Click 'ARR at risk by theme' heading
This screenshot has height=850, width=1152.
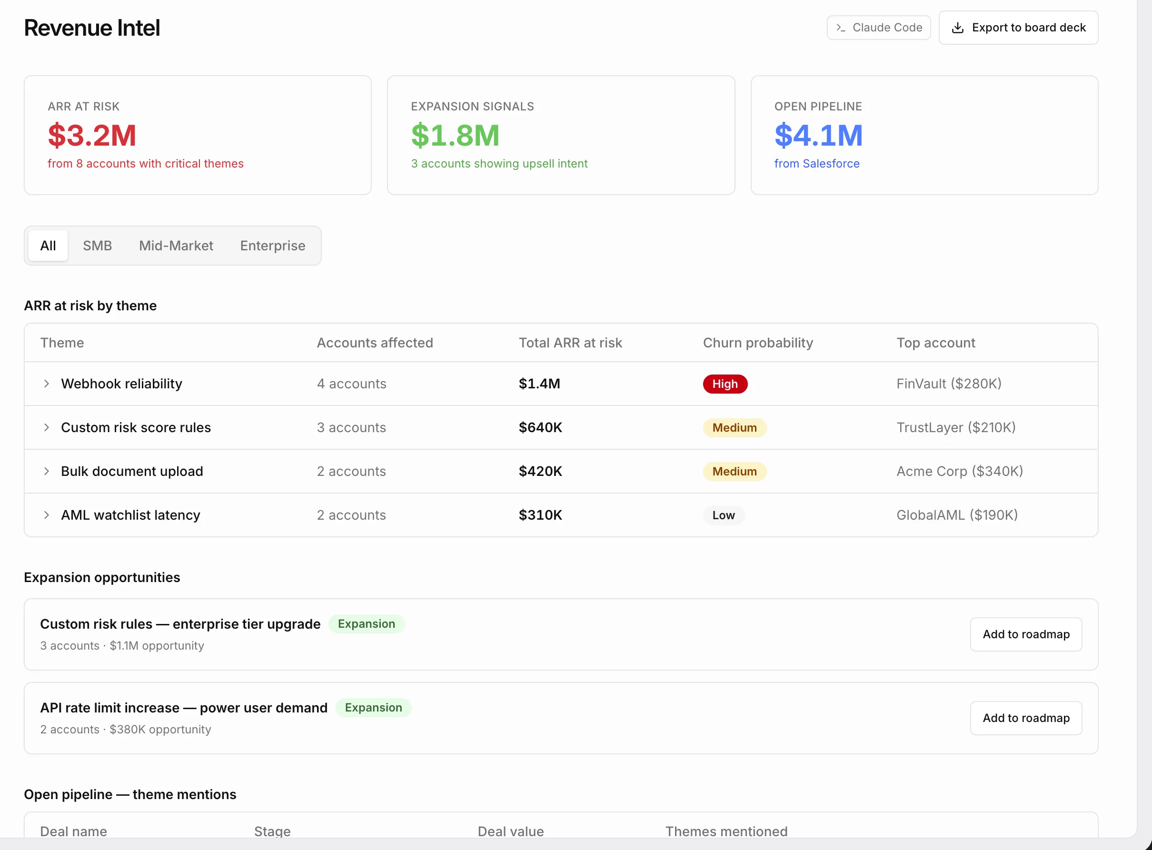tap(90, 306)
